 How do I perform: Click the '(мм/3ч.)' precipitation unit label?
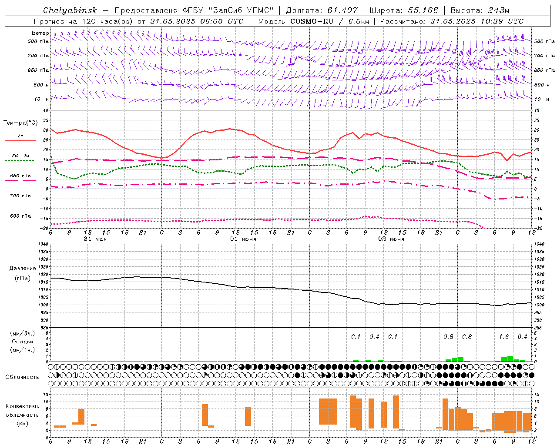[22, 333]
